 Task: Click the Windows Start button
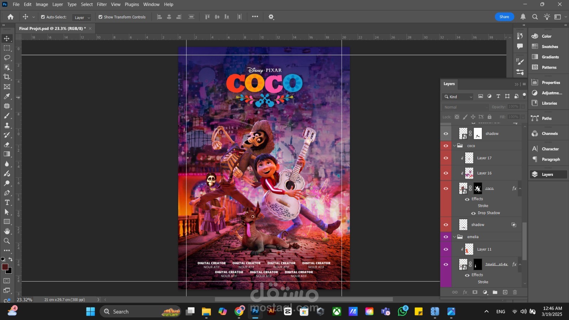pyautogui.click(x=90, y=311)
